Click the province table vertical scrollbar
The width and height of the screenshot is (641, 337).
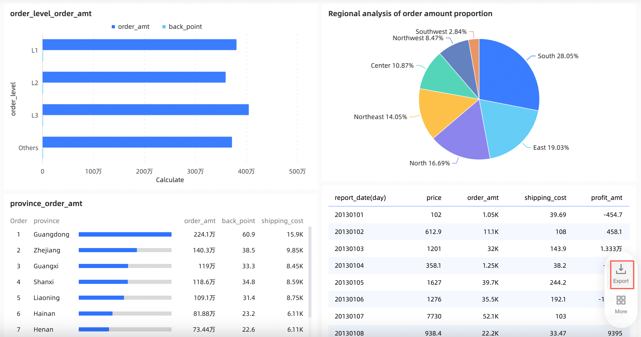(x=310, y=272)
